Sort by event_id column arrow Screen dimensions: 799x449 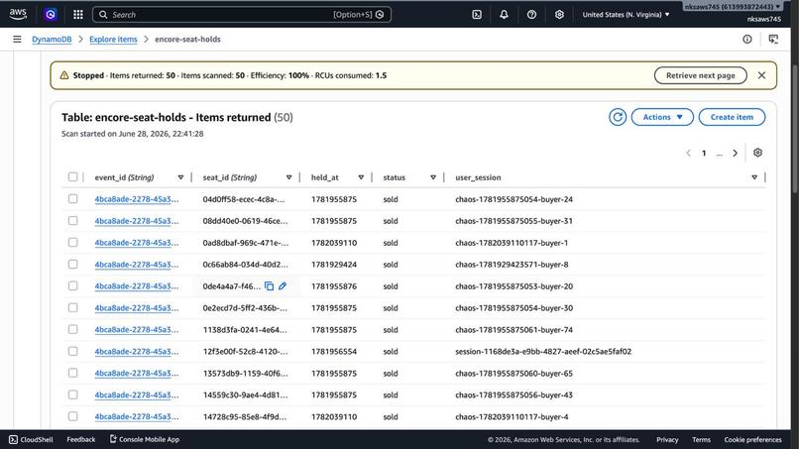180,177
